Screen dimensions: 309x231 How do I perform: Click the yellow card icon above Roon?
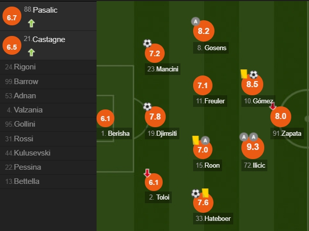point(195,139)
